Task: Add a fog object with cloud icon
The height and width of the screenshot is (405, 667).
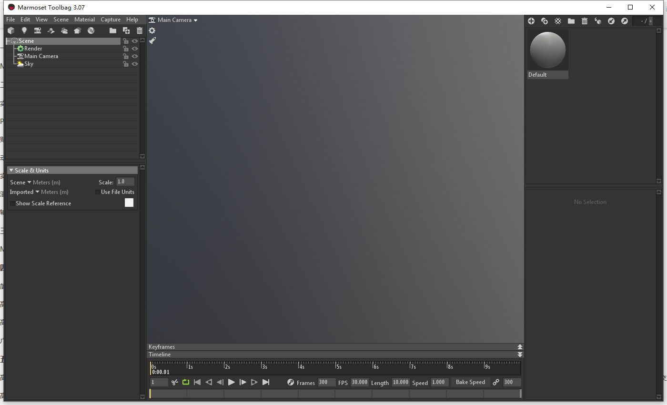Action: pos(64,30)
